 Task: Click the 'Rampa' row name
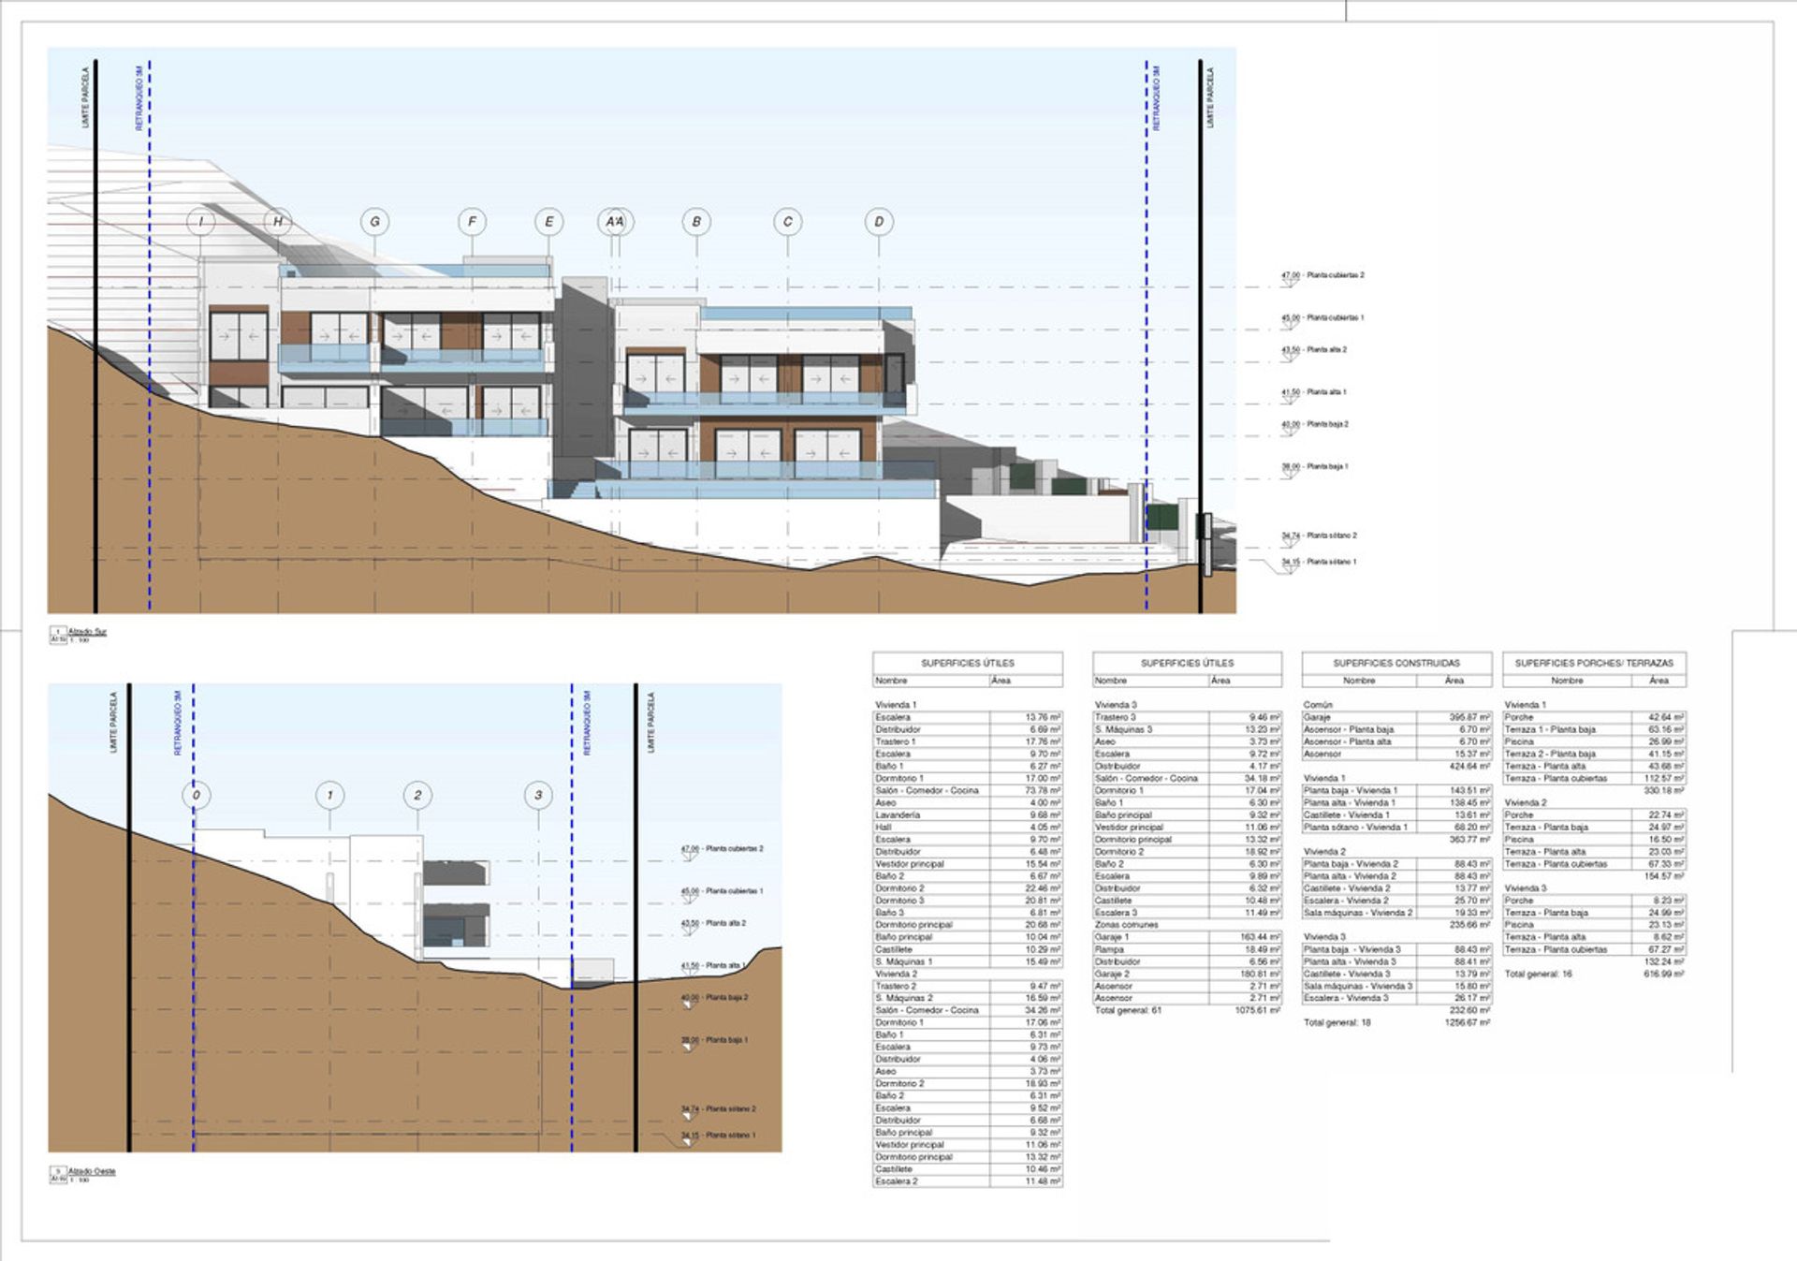pyautogui.click(x=1109, y=949)
